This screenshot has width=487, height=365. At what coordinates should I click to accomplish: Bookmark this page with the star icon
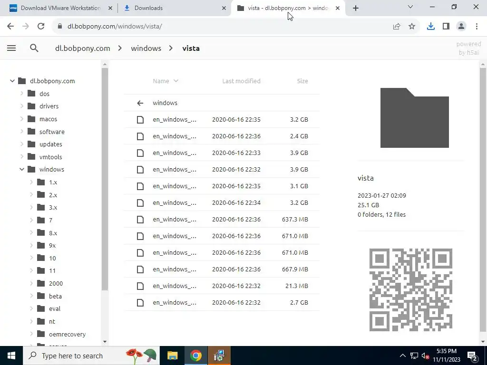pos(412,27)
